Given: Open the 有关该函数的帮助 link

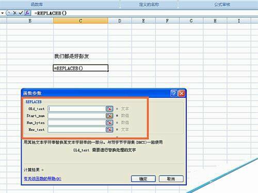Looking at the screenshot, I should click(42, 179).
